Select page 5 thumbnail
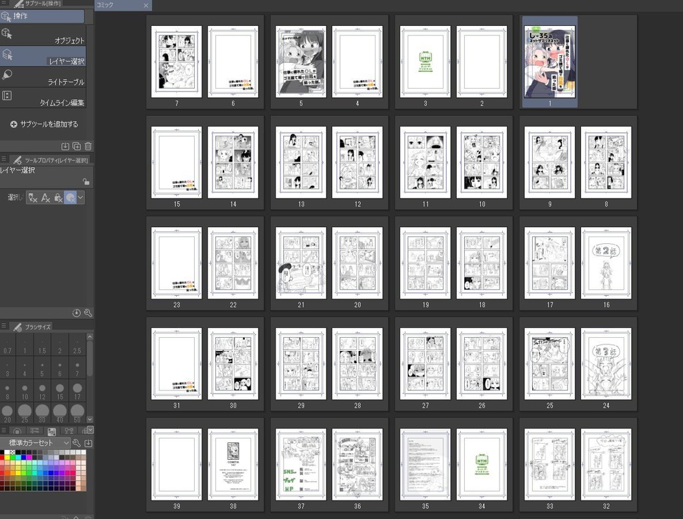 (x=301, y=62)
